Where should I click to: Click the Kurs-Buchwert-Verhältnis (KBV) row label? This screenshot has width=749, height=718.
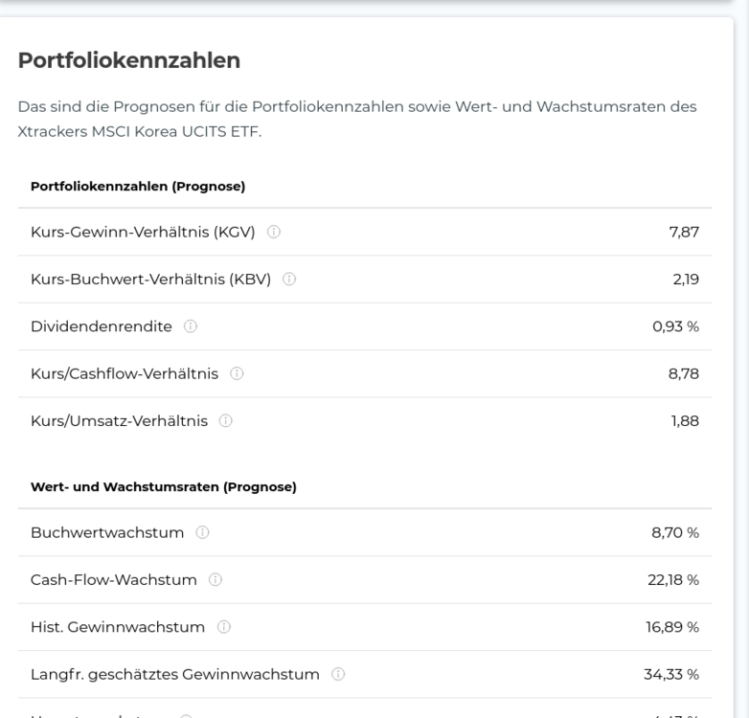[151, 280]
